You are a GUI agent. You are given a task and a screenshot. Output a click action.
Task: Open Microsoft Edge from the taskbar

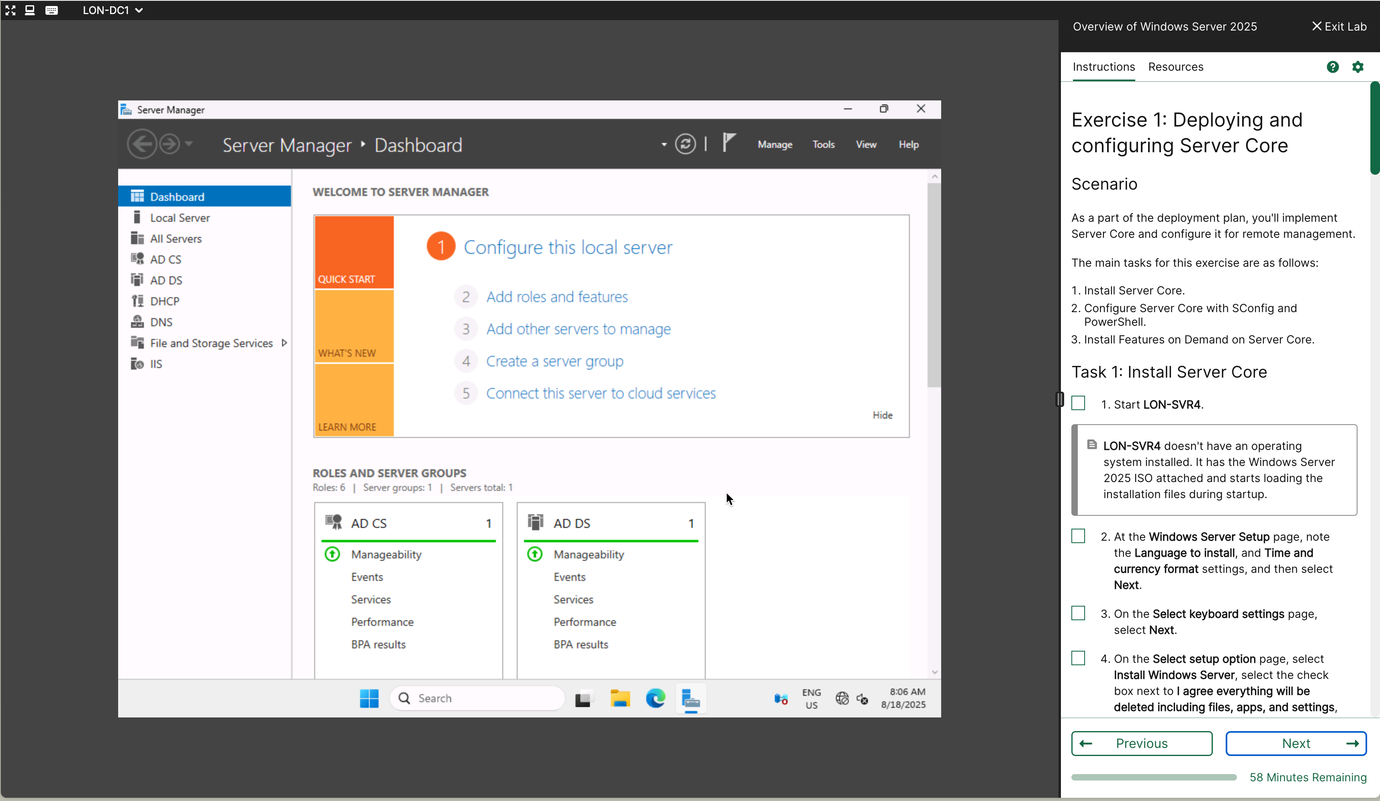(x=655, y=699)
